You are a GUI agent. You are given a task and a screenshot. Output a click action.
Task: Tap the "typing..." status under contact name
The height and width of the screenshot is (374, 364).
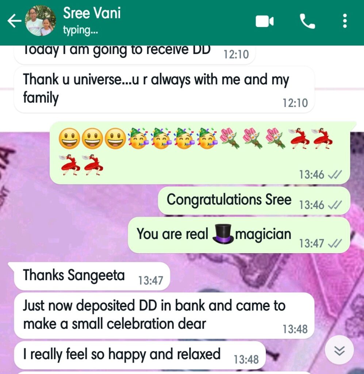81,30
